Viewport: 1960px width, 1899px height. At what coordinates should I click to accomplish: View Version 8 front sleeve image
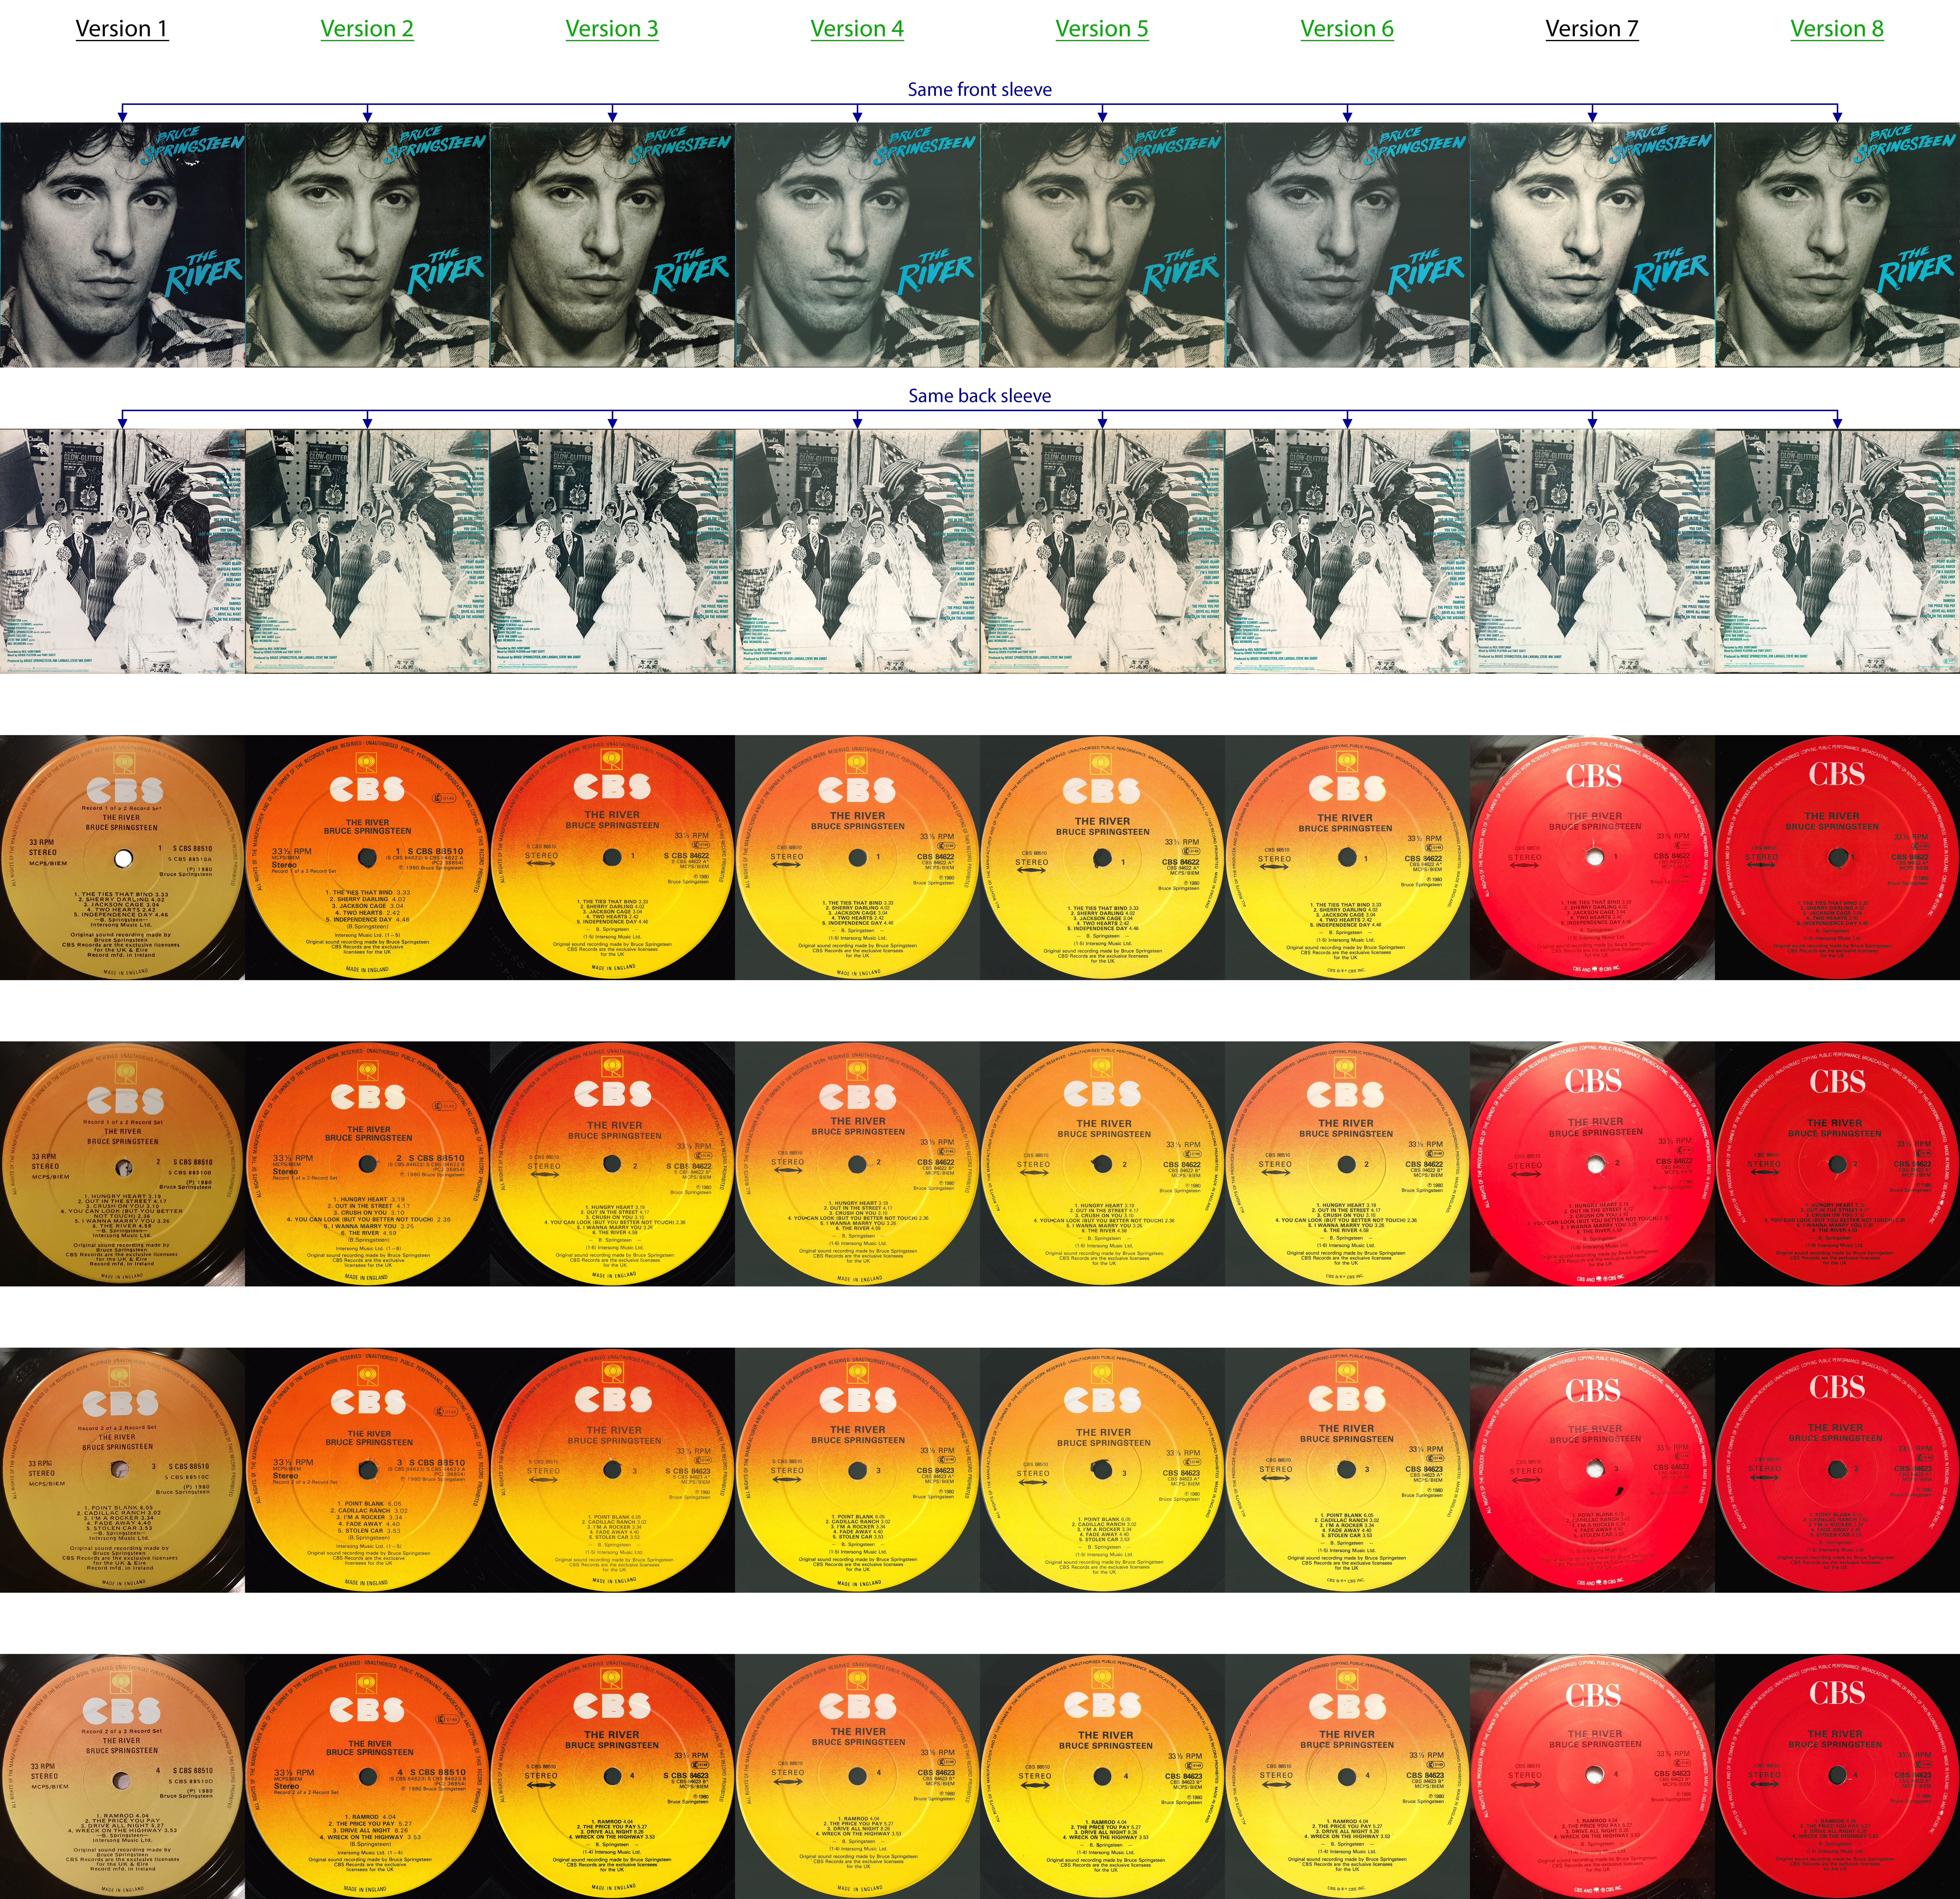1837,245
